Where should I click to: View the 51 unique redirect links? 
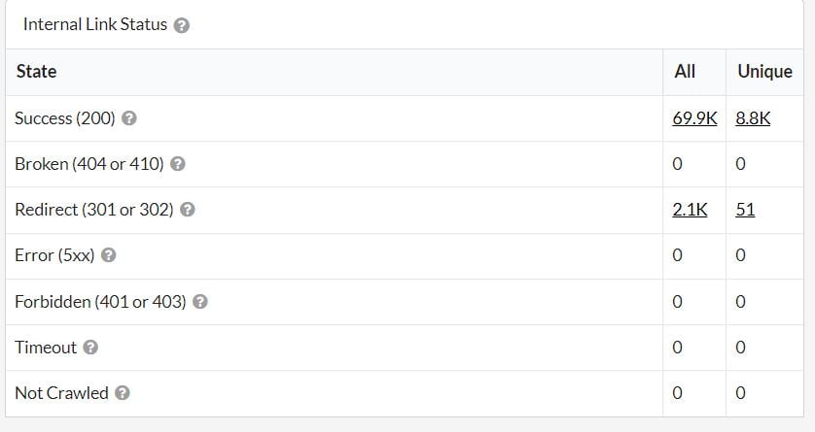[x=745, y=210]
